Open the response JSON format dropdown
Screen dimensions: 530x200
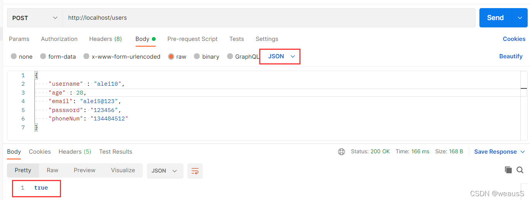click(x=165, y=171)
